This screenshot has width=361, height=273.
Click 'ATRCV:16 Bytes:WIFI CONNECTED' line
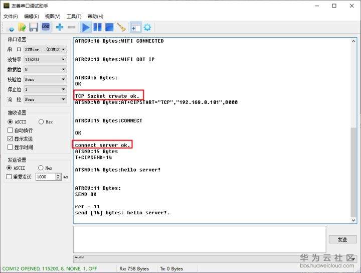(x=119, y=41)
